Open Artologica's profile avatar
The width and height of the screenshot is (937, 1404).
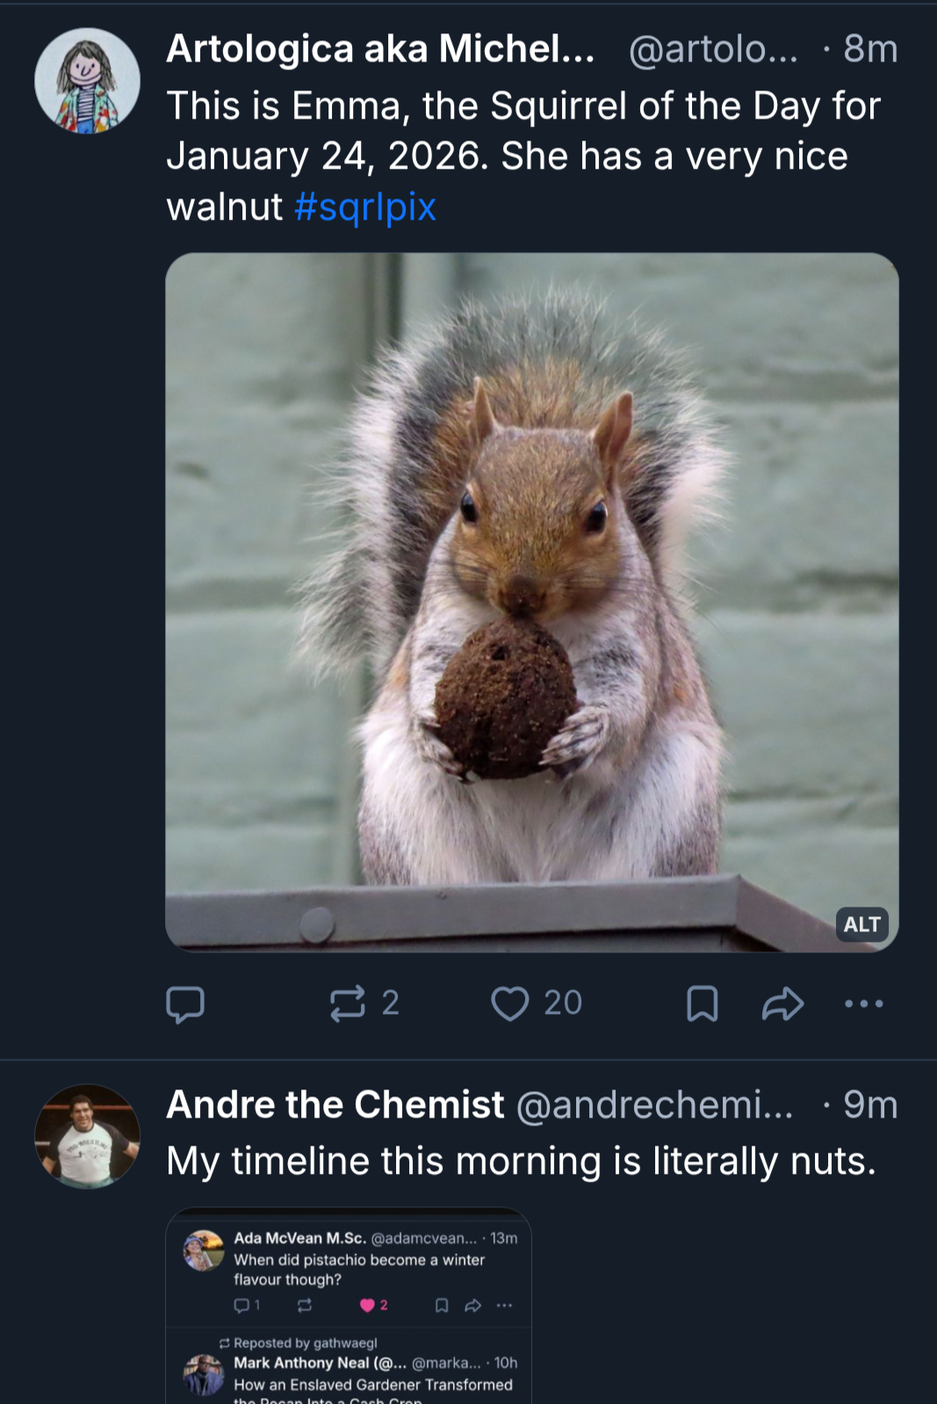(87, 81)
